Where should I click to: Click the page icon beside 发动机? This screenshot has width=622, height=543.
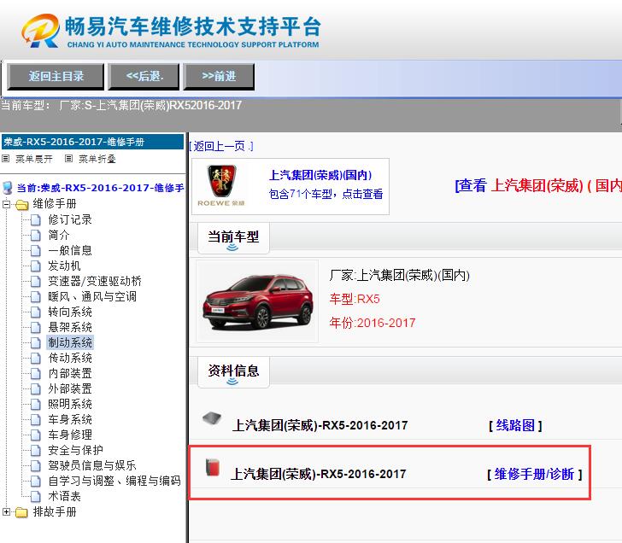click(x=36, y=266)
